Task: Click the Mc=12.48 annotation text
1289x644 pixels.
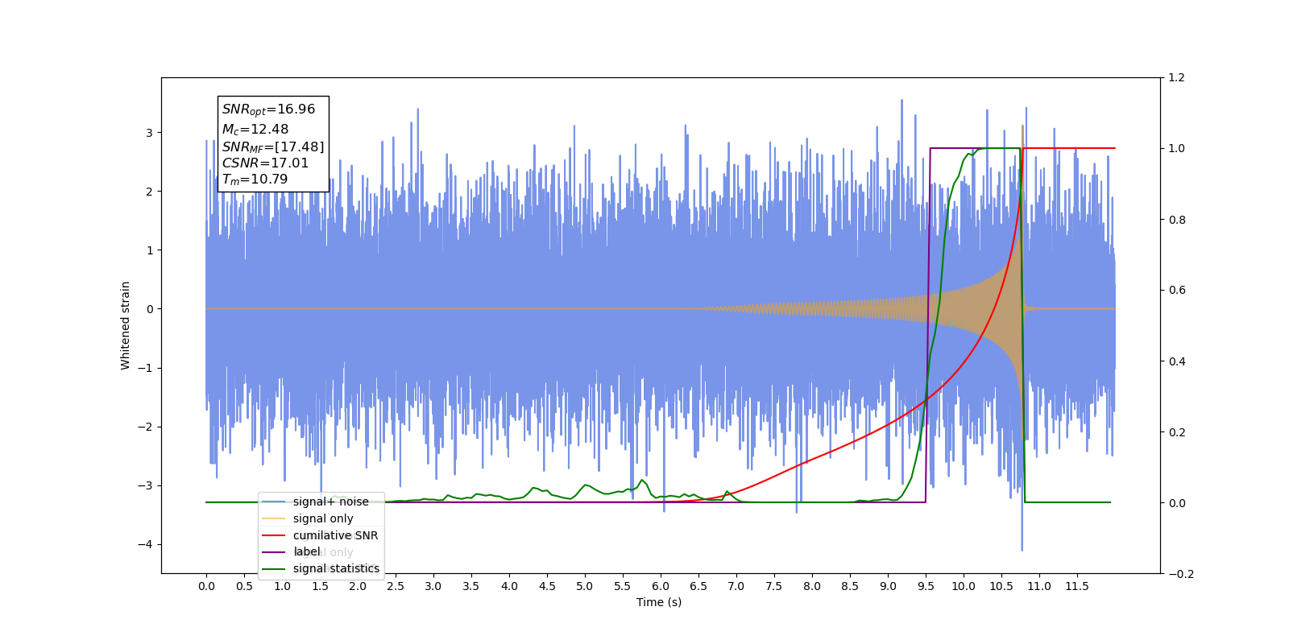Action: click(255, 129)
